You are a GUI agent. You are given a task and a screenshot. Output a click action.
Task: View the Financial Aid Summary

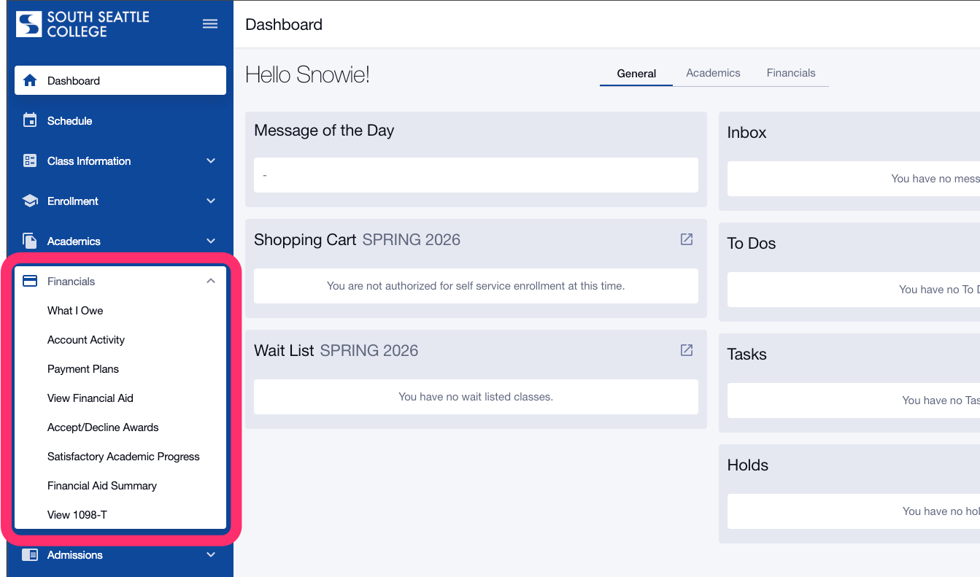click(x=102, y=485)
